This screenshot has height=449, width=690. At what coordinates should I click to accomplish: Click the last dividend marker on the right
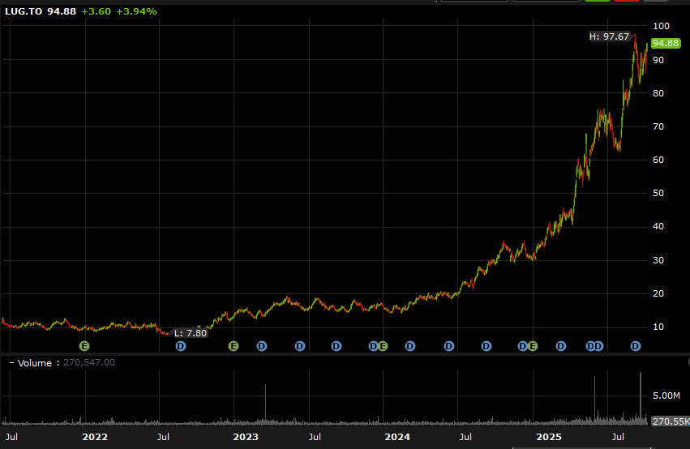click(x=636, y=346)
